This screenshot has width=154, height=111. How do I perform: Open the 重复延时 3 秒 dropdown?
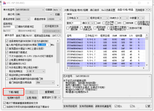coord(56,97)
